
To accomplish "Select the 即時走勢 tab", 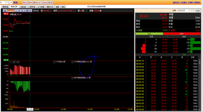I will [x=14, y=7].
